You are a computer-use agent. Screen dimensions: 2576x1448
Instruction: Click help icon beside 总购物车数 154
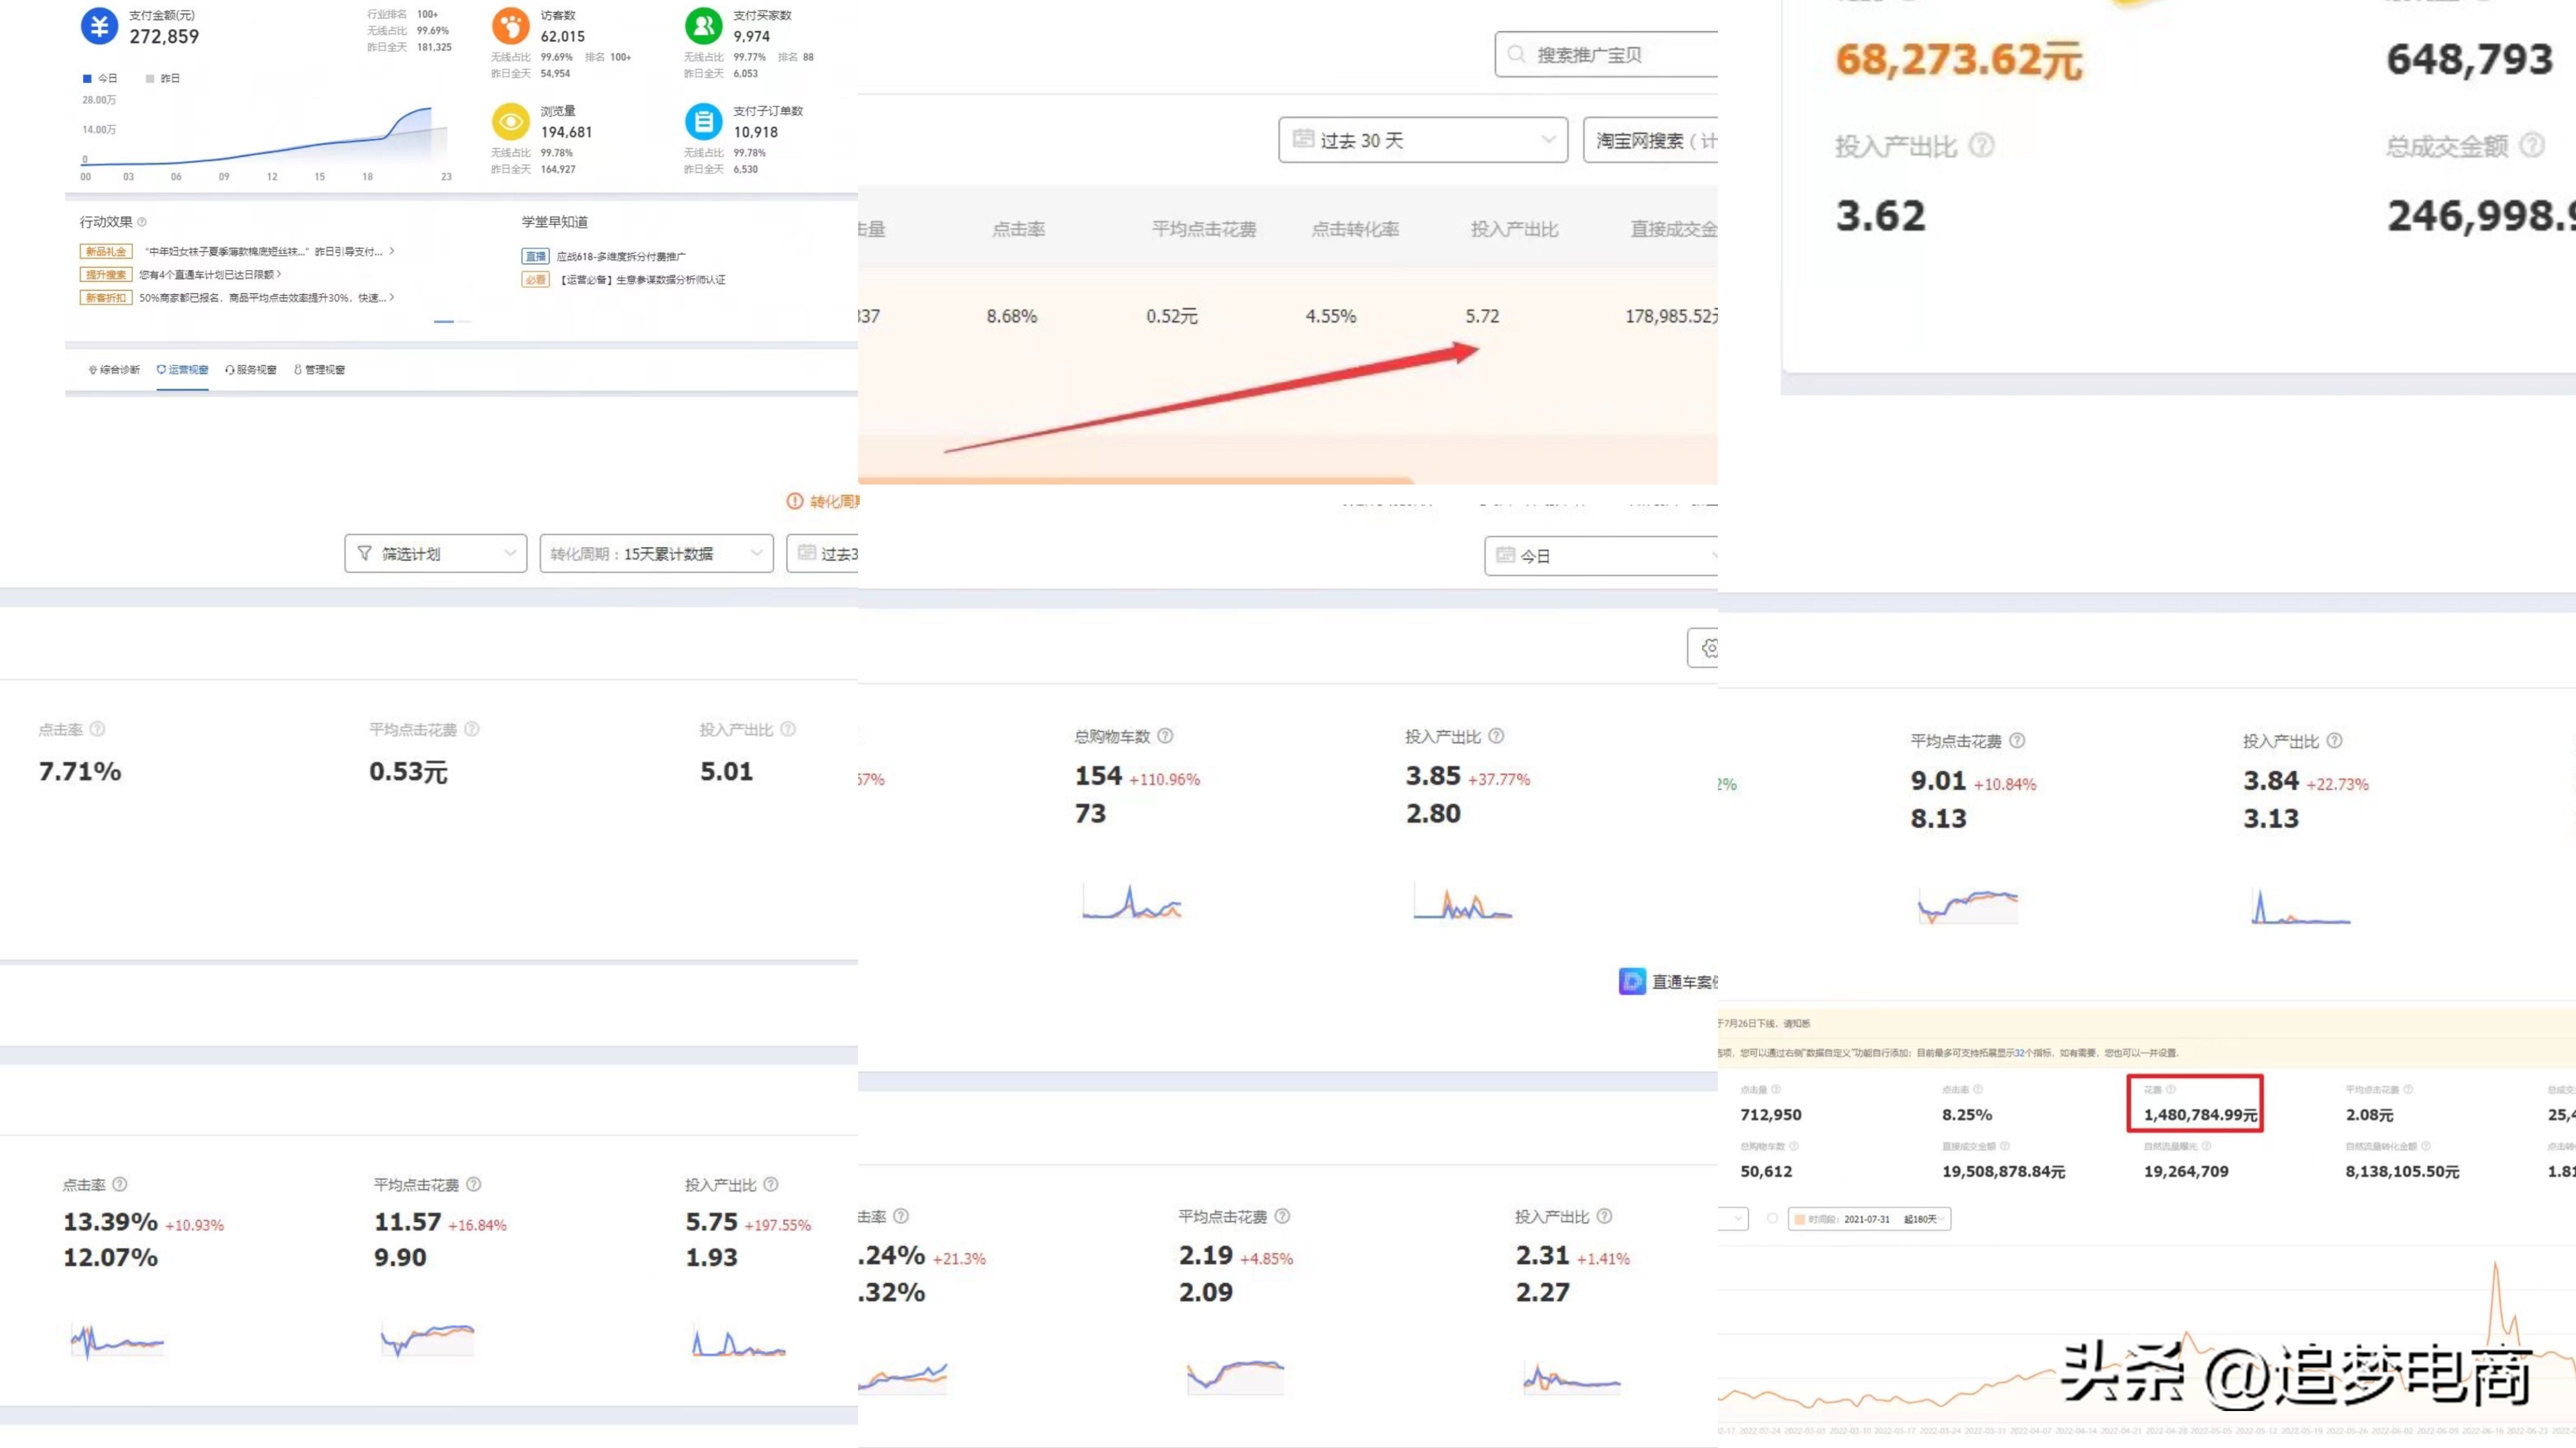[x=1165, y=737]
